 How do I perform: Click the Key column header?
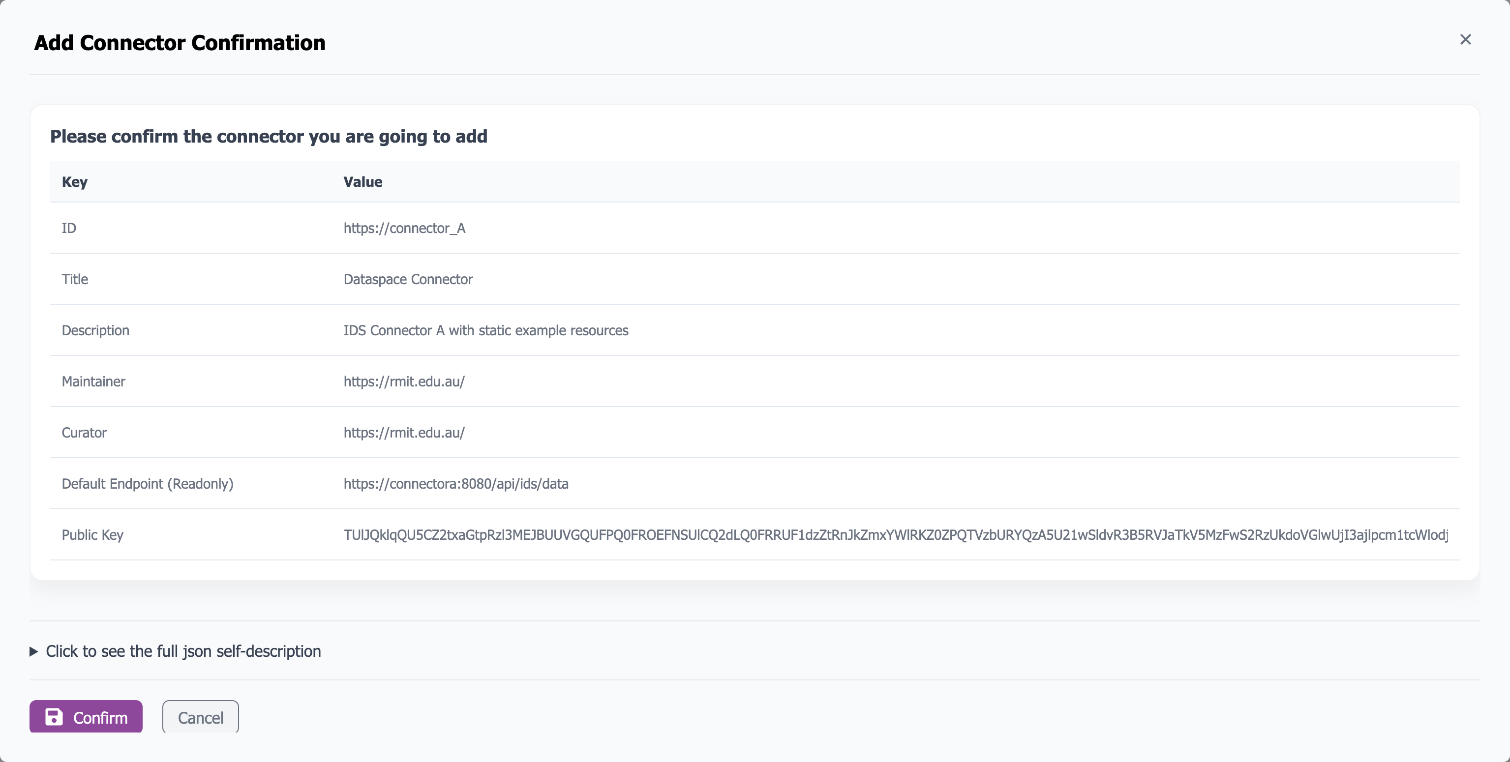click(74, 181)
